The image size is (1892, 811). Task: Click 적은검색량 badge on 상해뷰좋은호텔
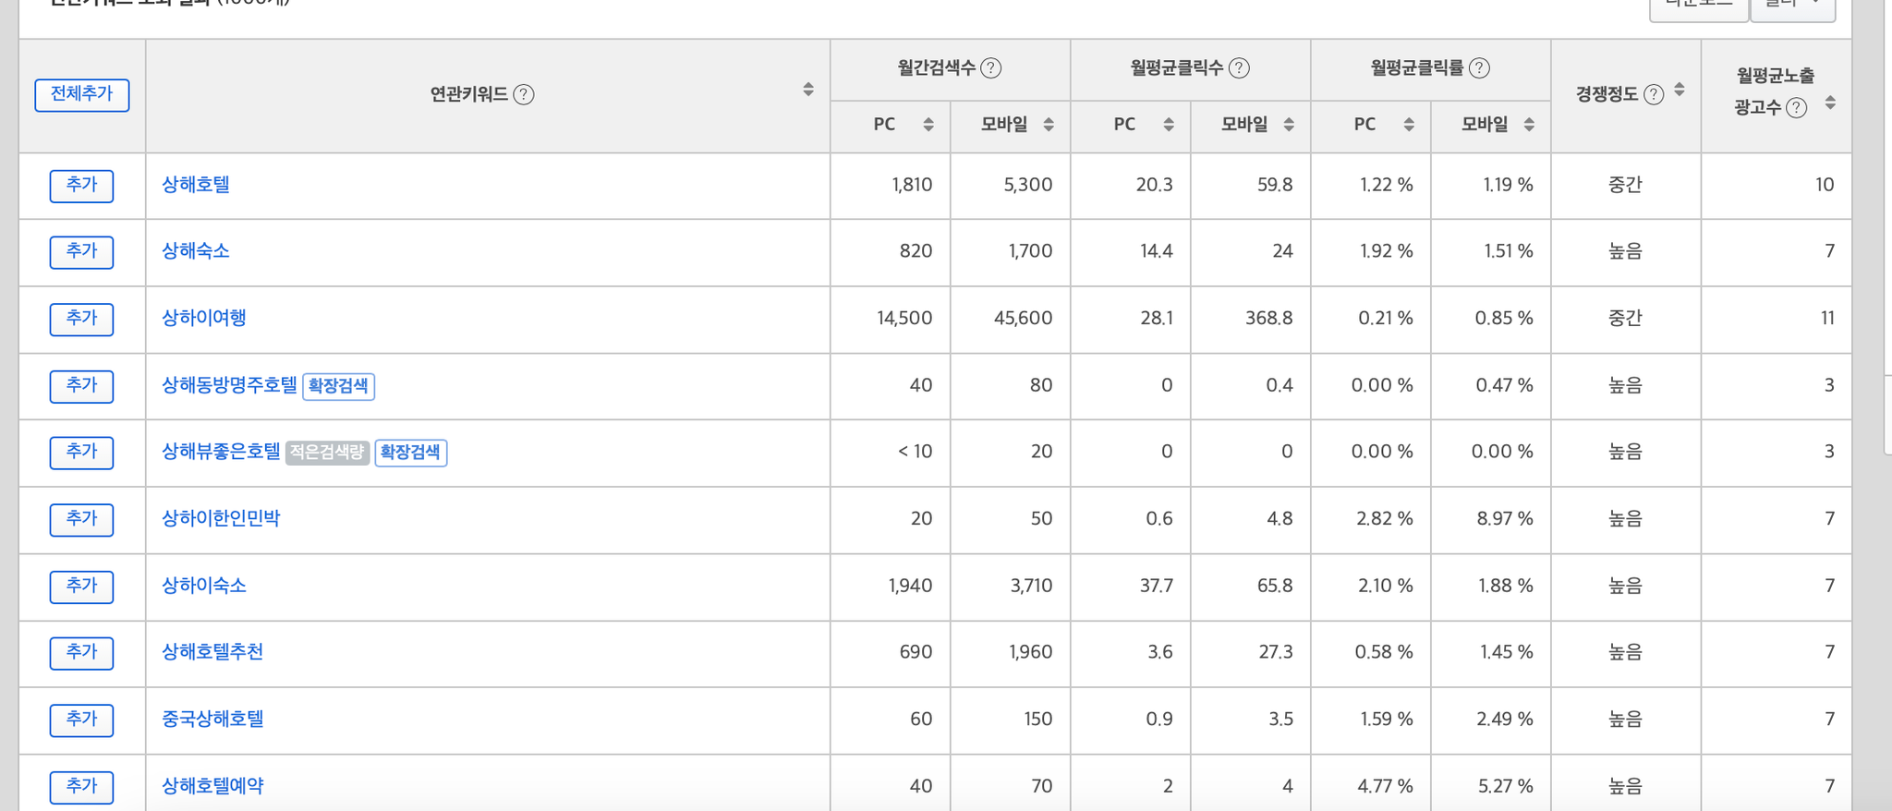pos(327,453)
